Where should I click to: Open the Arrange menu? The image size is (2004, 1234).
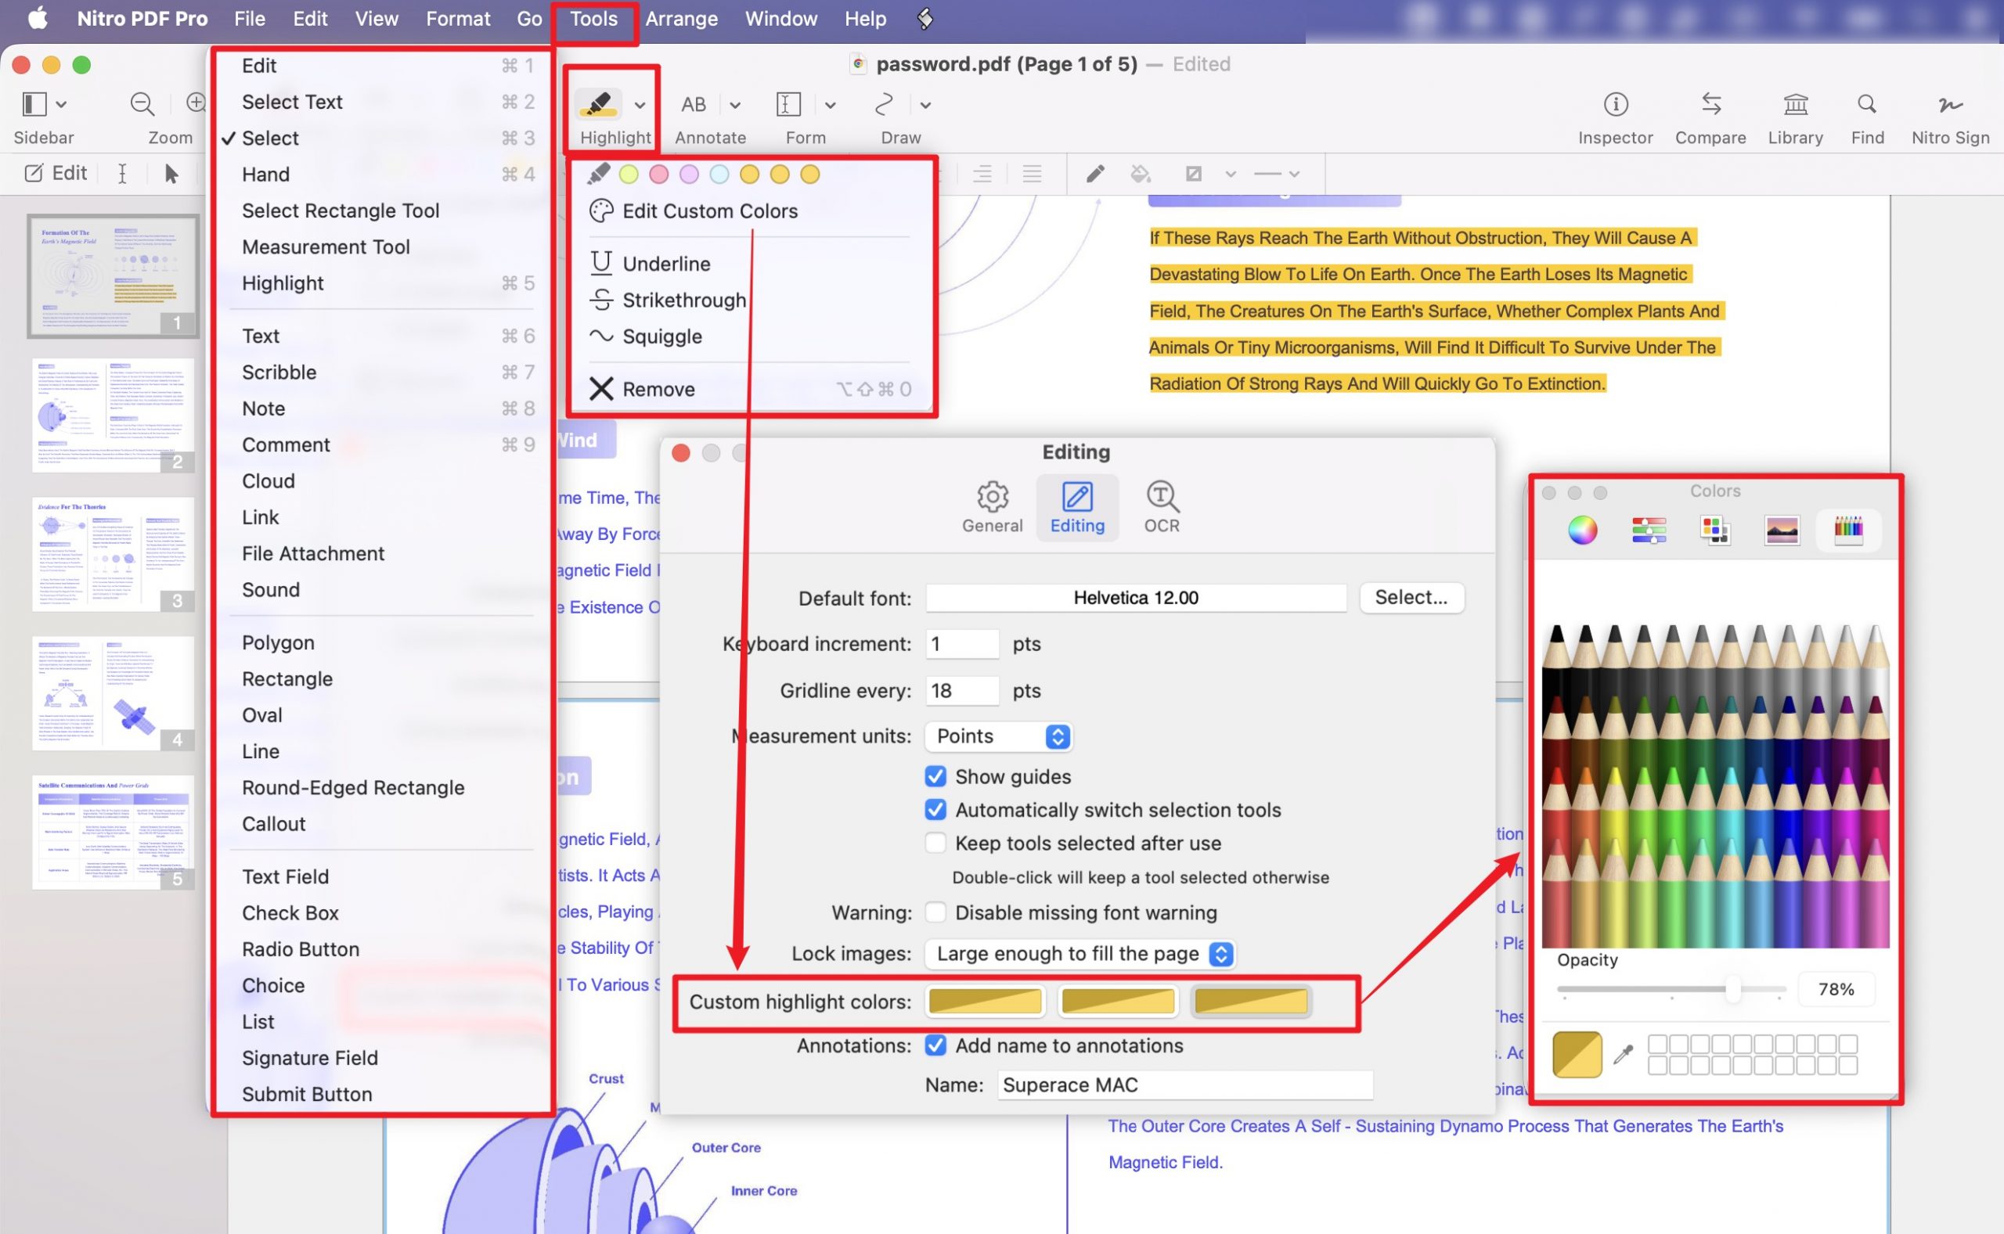click(681, 19)
